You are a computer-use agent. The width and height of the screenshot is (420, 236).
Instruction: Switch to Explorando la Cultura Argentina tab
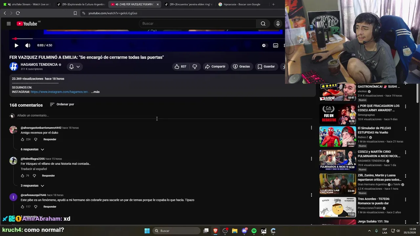(81, 4)
